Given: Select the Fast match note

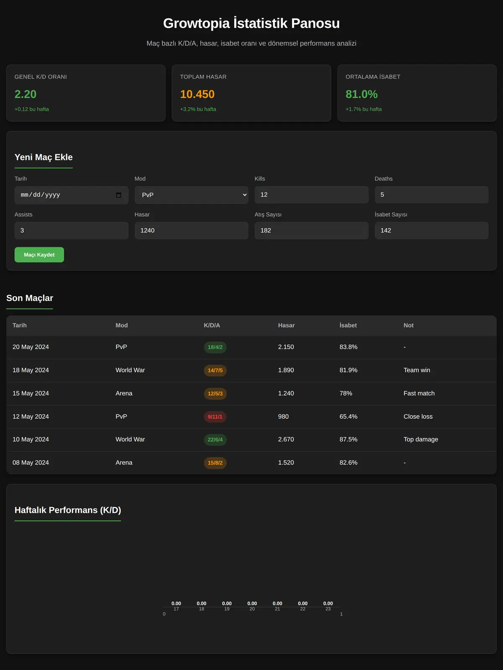Looking at the screenshot, I should click(419, 394).
